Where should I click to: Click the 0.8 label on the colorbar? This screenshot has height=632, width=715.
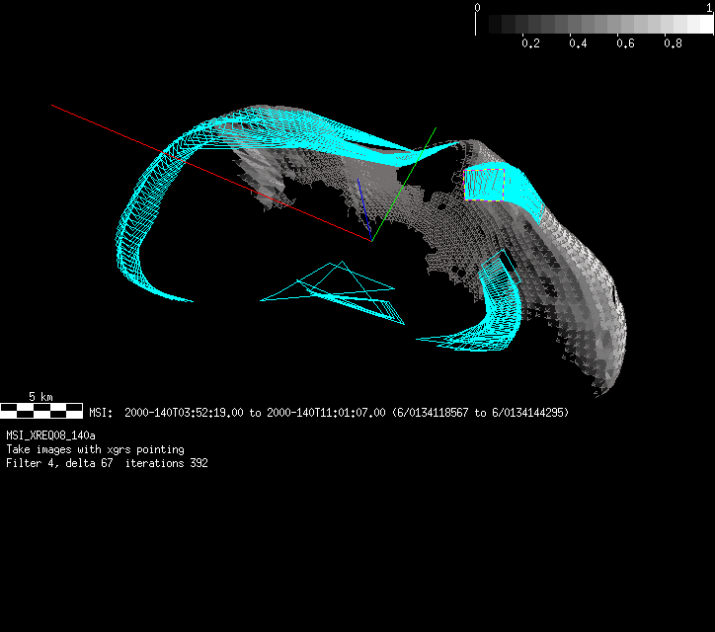click(674, 43)
